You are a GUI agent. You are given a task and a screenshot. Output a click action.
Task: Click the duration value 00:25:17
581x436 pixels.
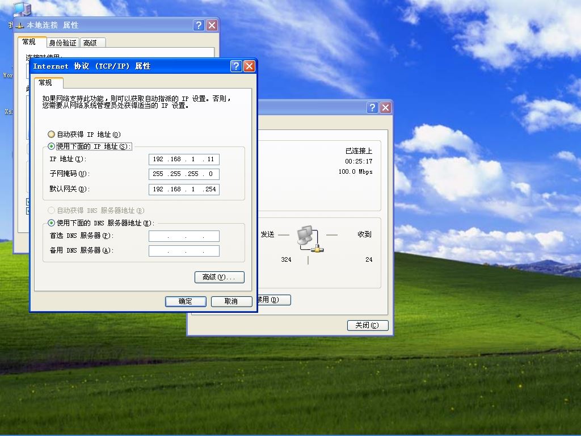coord(359,161)
